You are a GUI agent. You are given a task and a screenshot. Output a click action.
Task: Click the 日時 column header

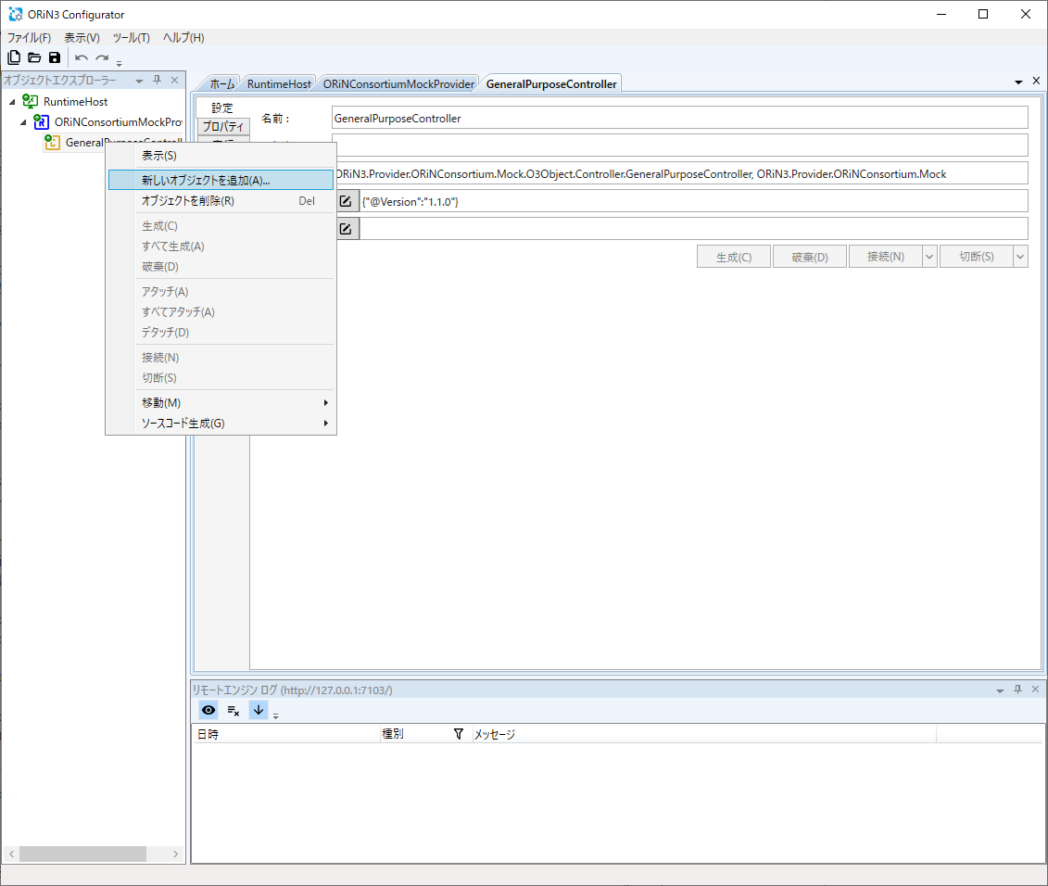pyautogui.click(x=286, y=734)
